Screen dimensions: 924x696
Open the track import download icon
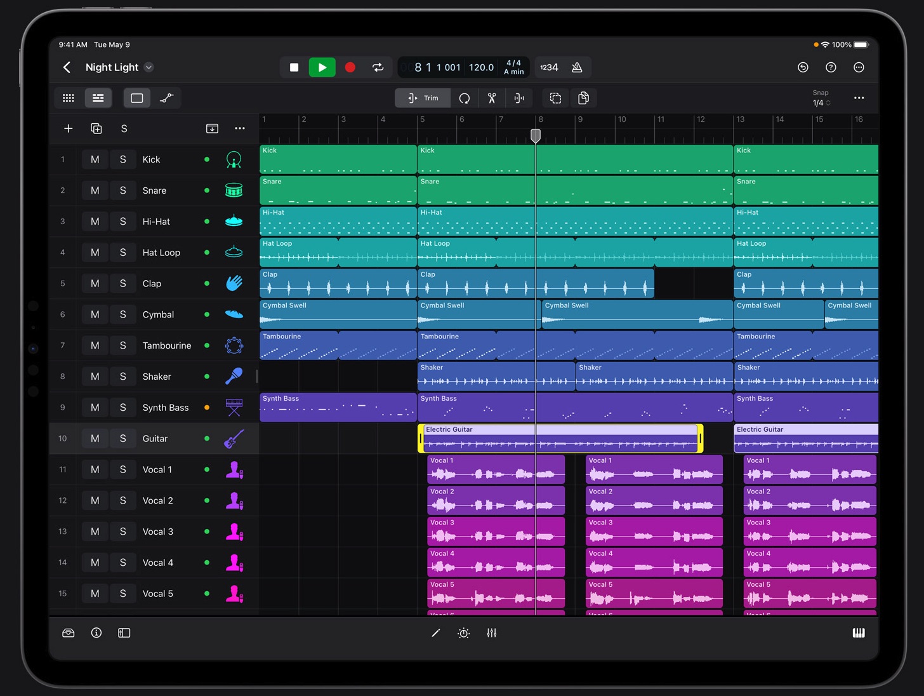213,128
